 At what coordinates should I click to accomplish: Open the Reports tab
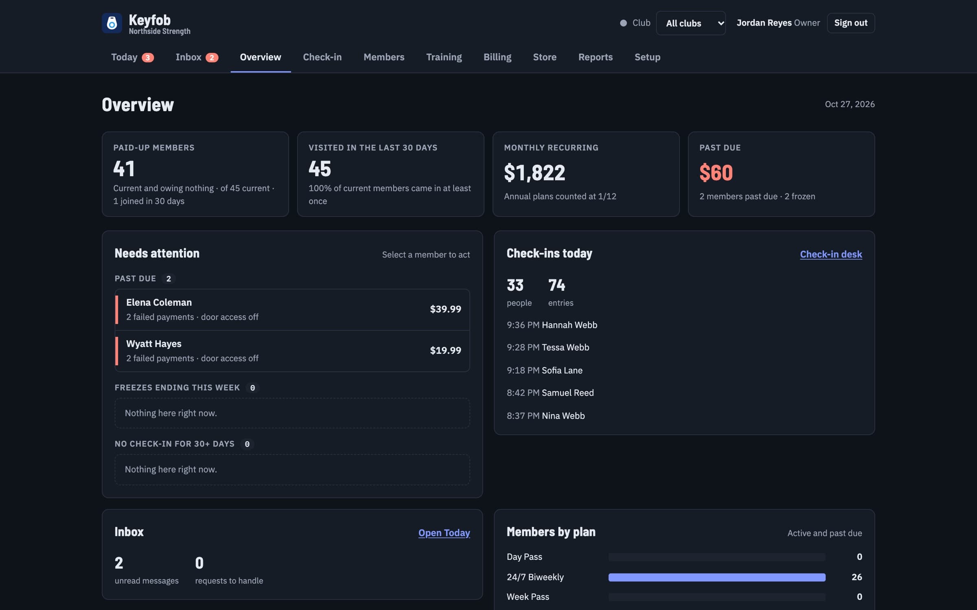596,57
